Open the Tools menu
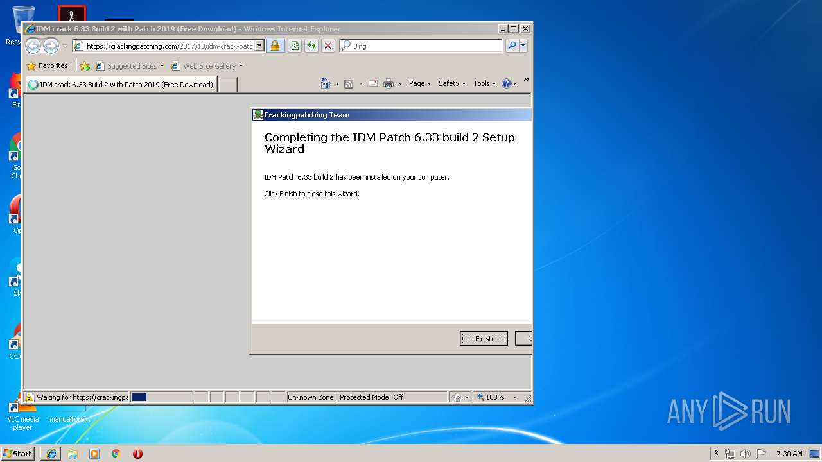 (485, 83)
